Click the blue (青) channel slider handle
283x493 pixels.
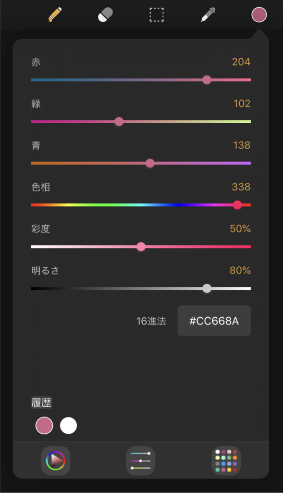pos(150,163)
